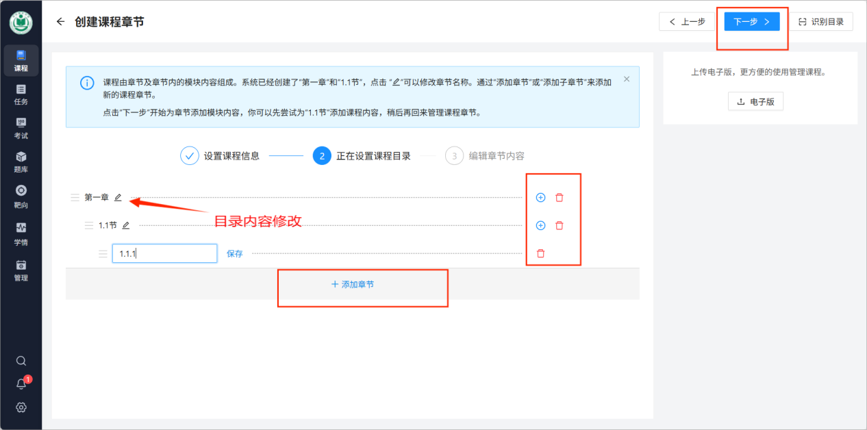Edit the 第一章 chapter name pencil
Screen dimensions: 867x430
(118, 197)
